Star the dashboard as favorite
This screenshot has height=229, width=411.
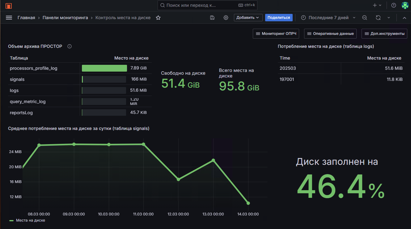158,18
